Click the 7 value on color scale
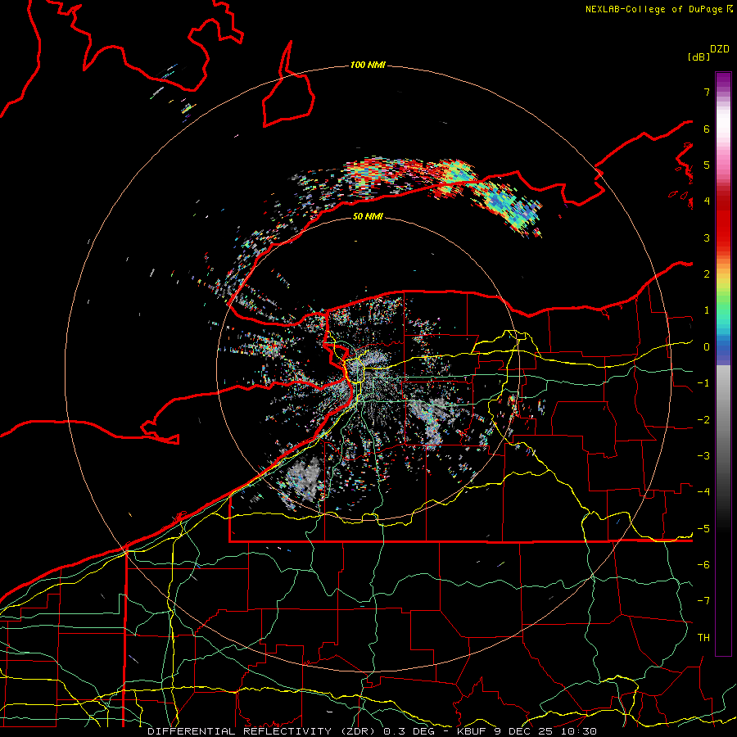Viewport: 737px width, 737px height. [707, 92]
